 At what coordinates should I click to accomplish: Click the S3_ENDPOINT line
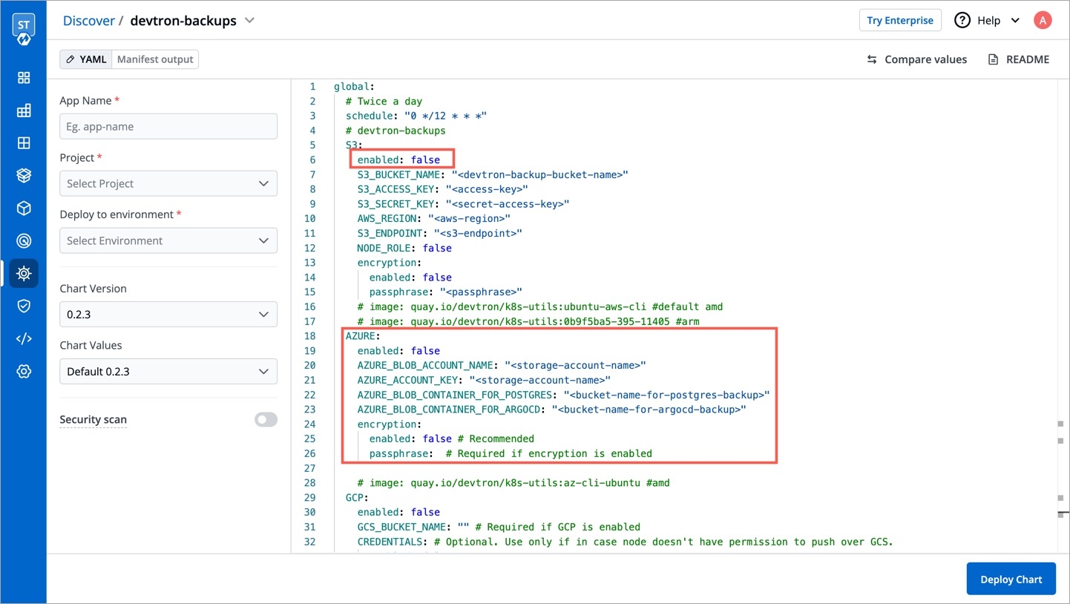(x=439, y=233)
